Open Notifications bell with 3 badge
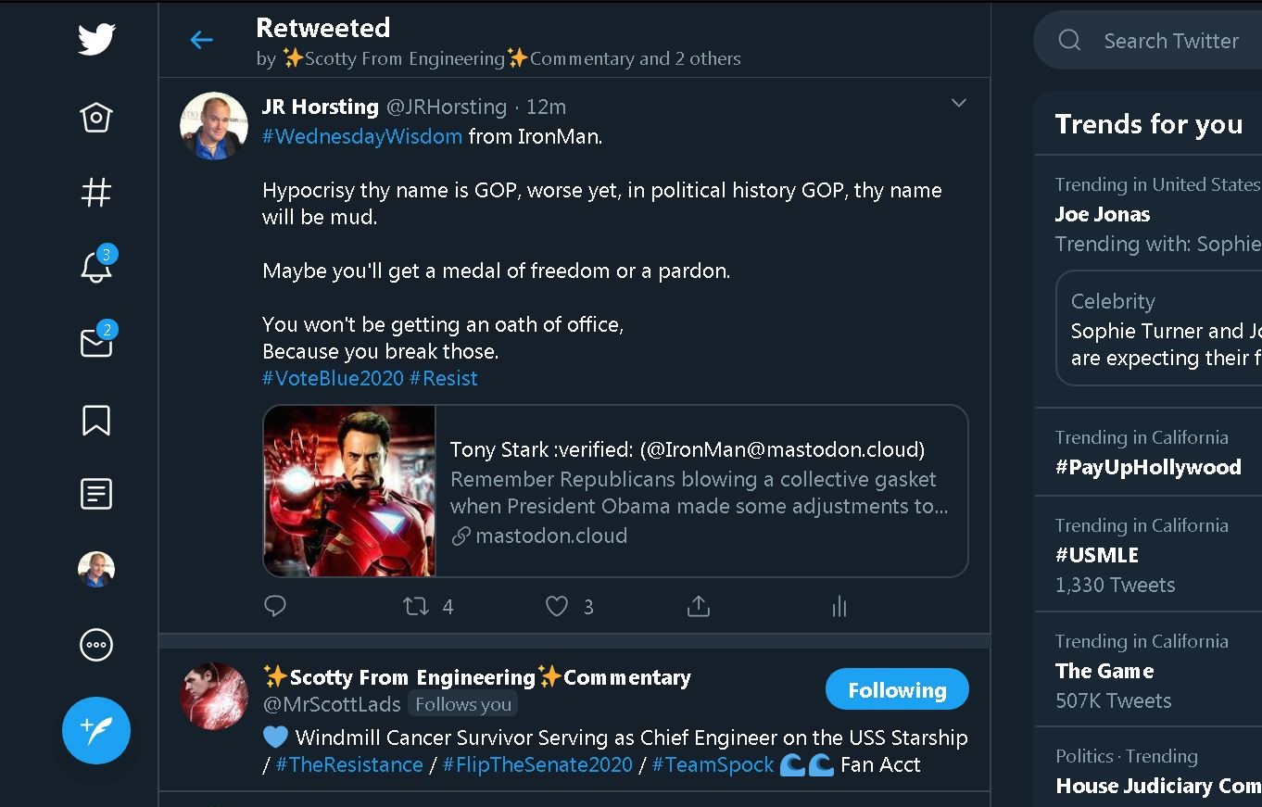The height and width of the screenshot is (807, 1262). [96, 267]
